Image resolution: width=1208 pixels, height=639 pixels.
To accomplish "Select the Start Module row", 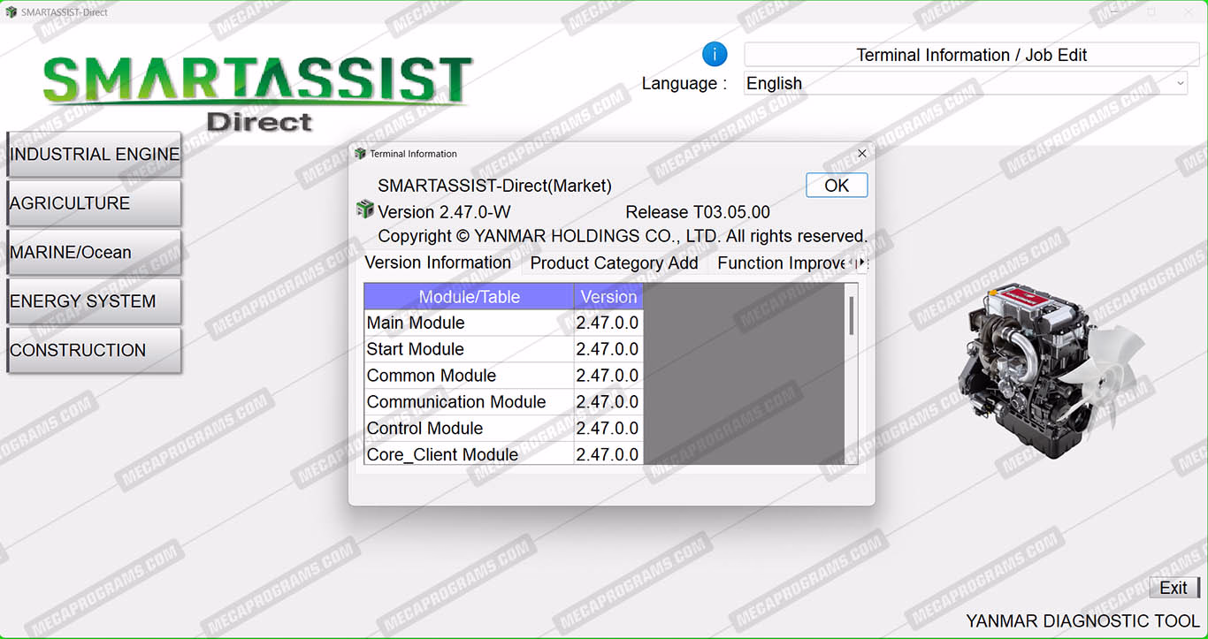I will [503, 349].
